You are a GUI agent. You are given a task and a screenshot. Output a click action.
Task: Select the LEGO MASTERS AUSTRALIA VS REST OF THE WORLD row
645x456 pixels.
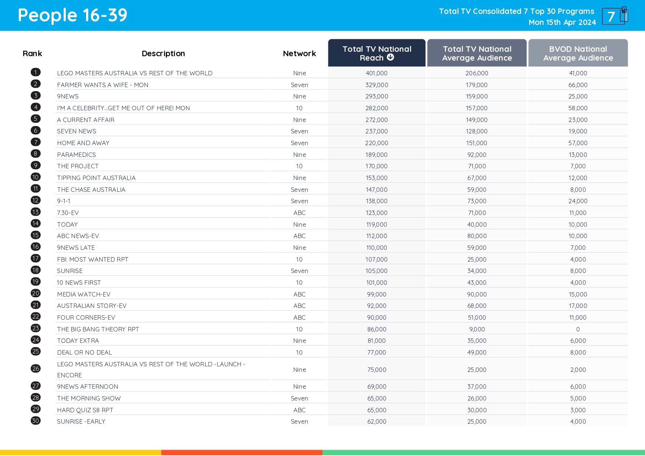pyautogui.click(x=135, y=73)
